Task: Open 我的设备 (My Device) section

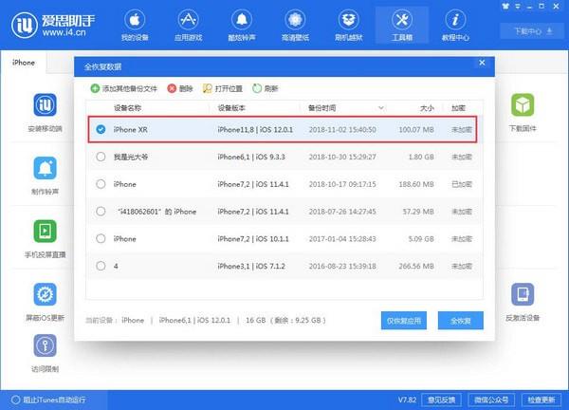Action: [135, 26]
